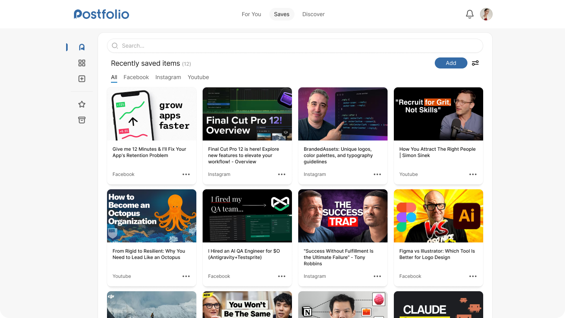
Task: Click title 'I Hired an AI QA Engineer for $0'
Action: (x=244, y=254)
